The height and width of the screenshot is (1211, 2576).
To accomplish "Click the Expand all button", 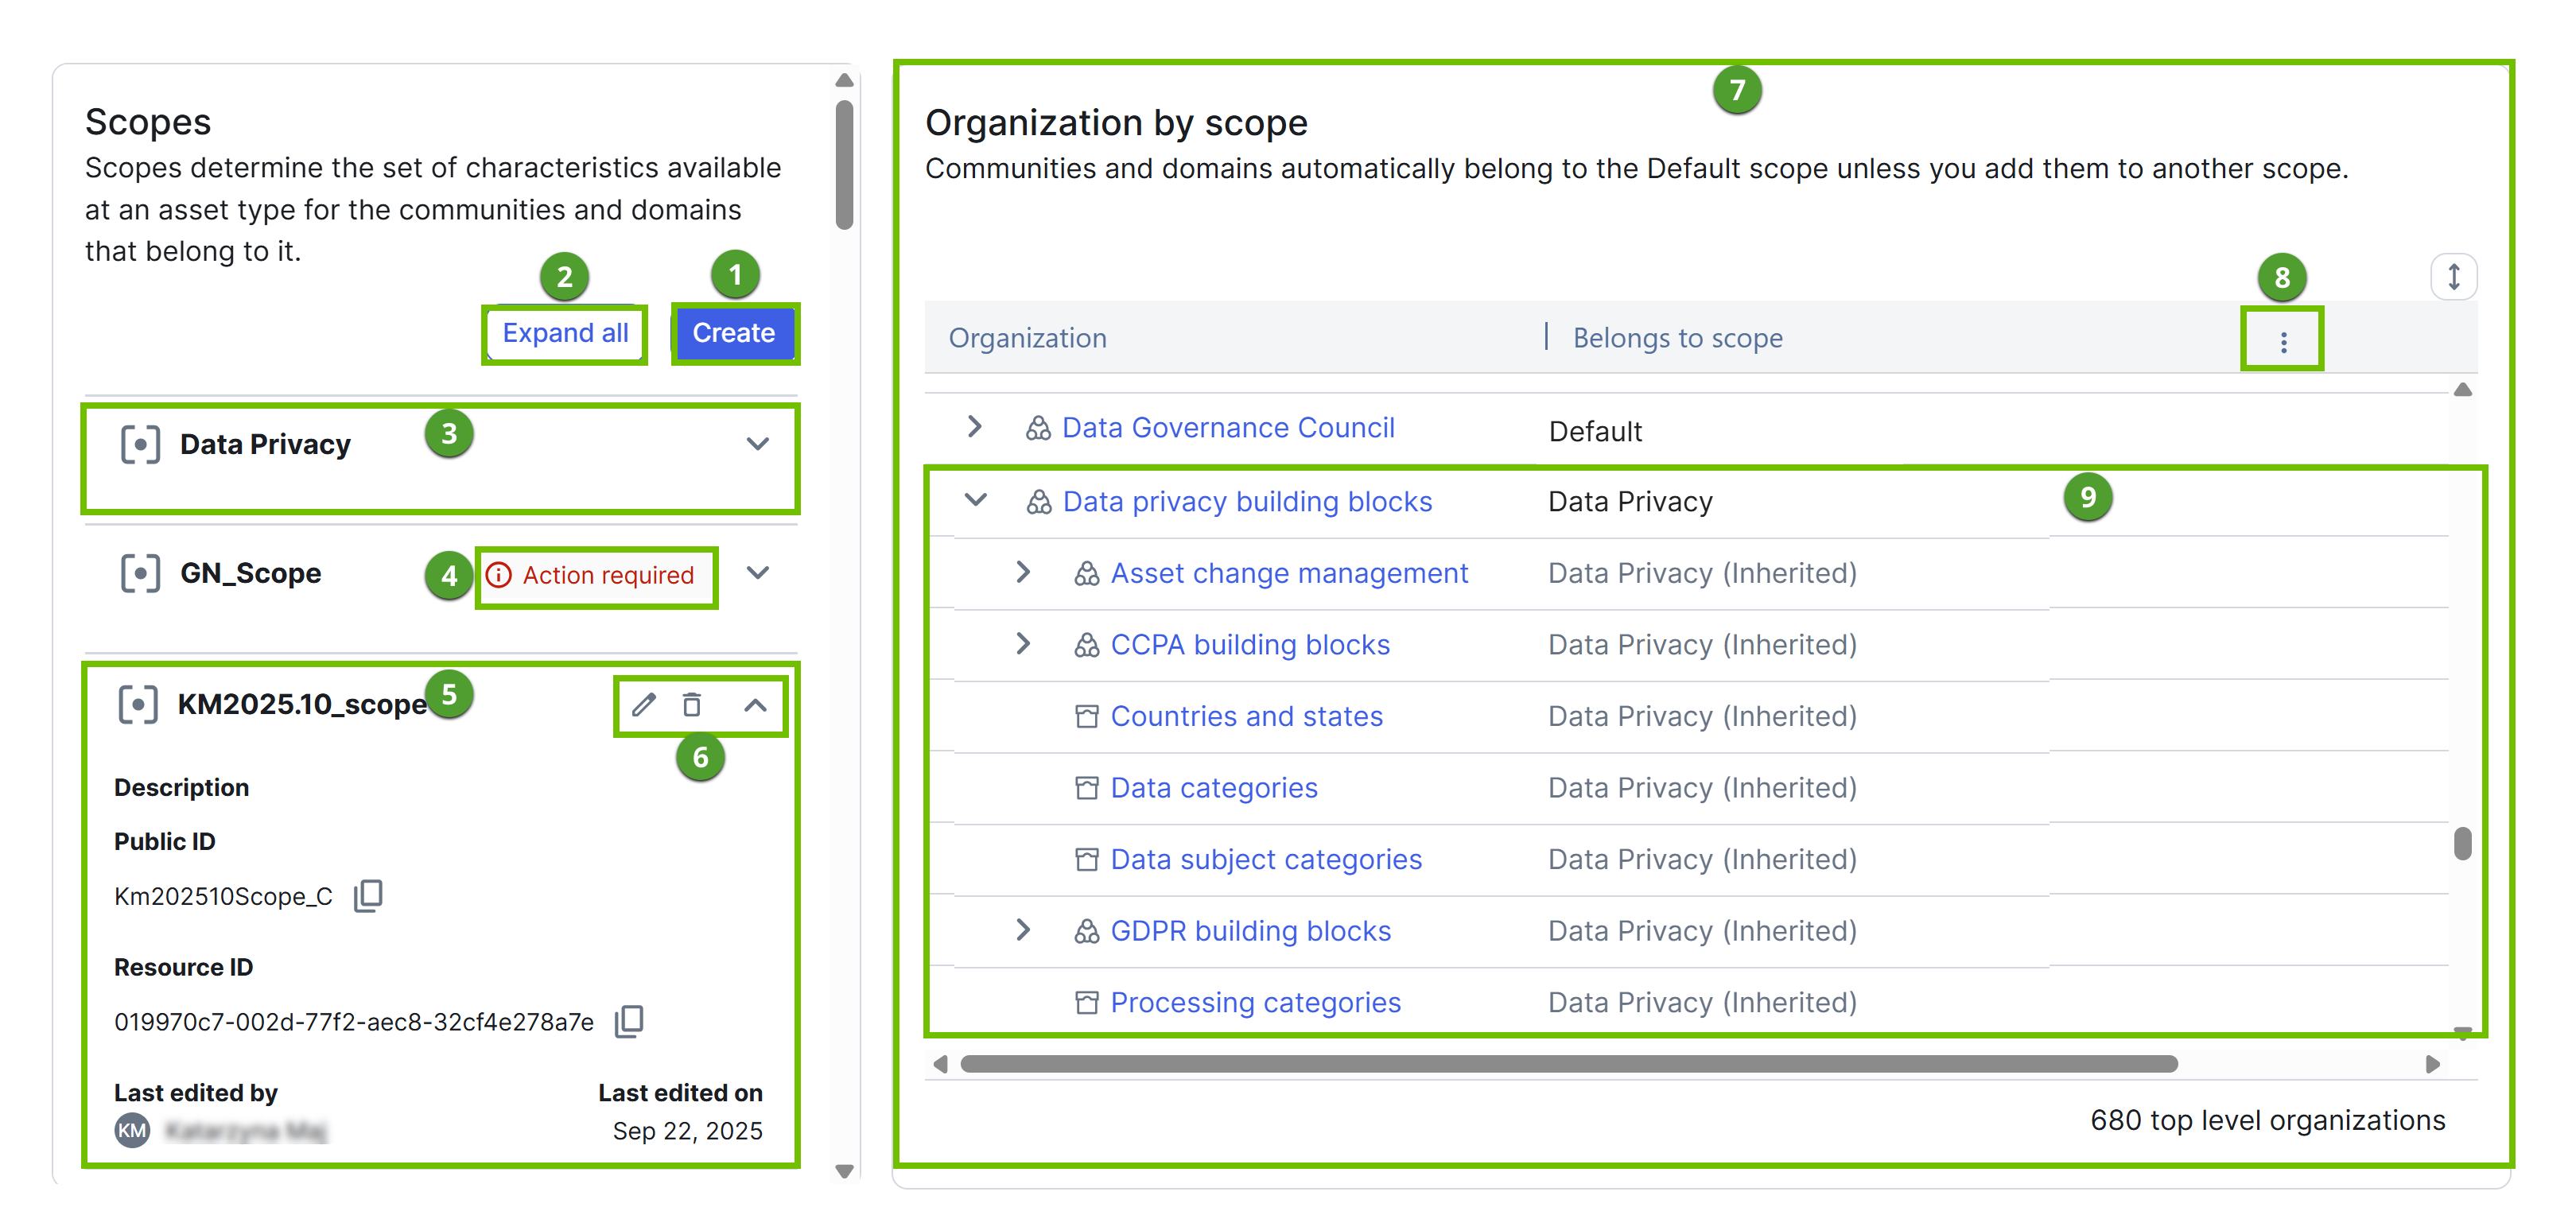I will pyautogui.click(x=565, y=333).
